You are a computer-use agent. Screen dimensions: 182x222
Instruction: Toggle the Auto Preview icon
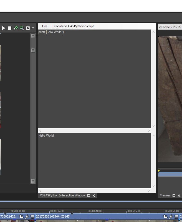pos(16,28)
